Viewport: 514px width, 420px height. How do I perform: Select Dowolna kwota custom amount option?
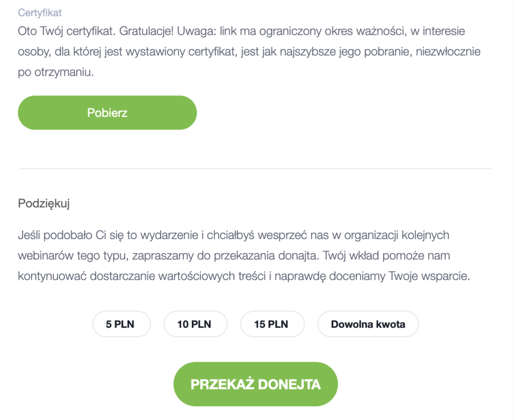[x=368, y=324]
